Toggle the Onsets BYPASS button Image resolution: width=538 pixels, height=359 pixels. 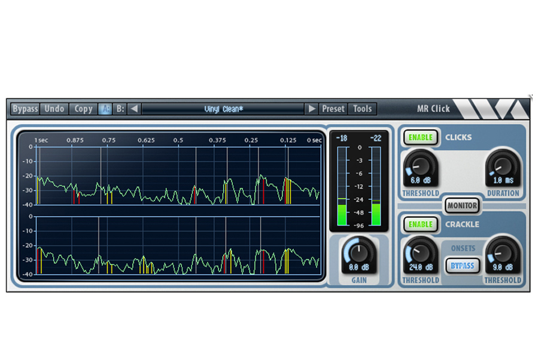462,264
